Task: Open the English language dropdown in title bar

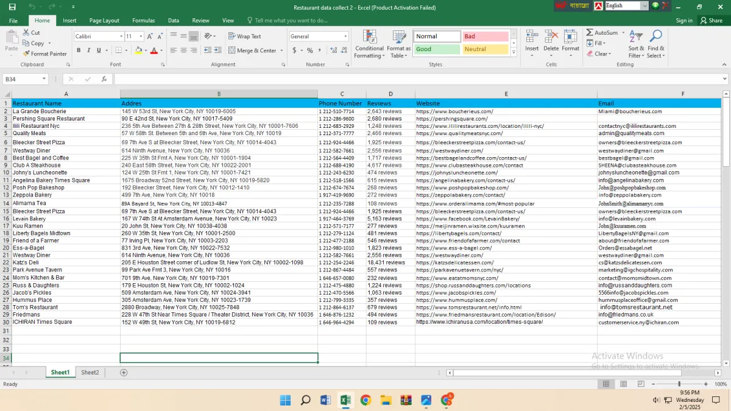Action: (x=644, y=5)
